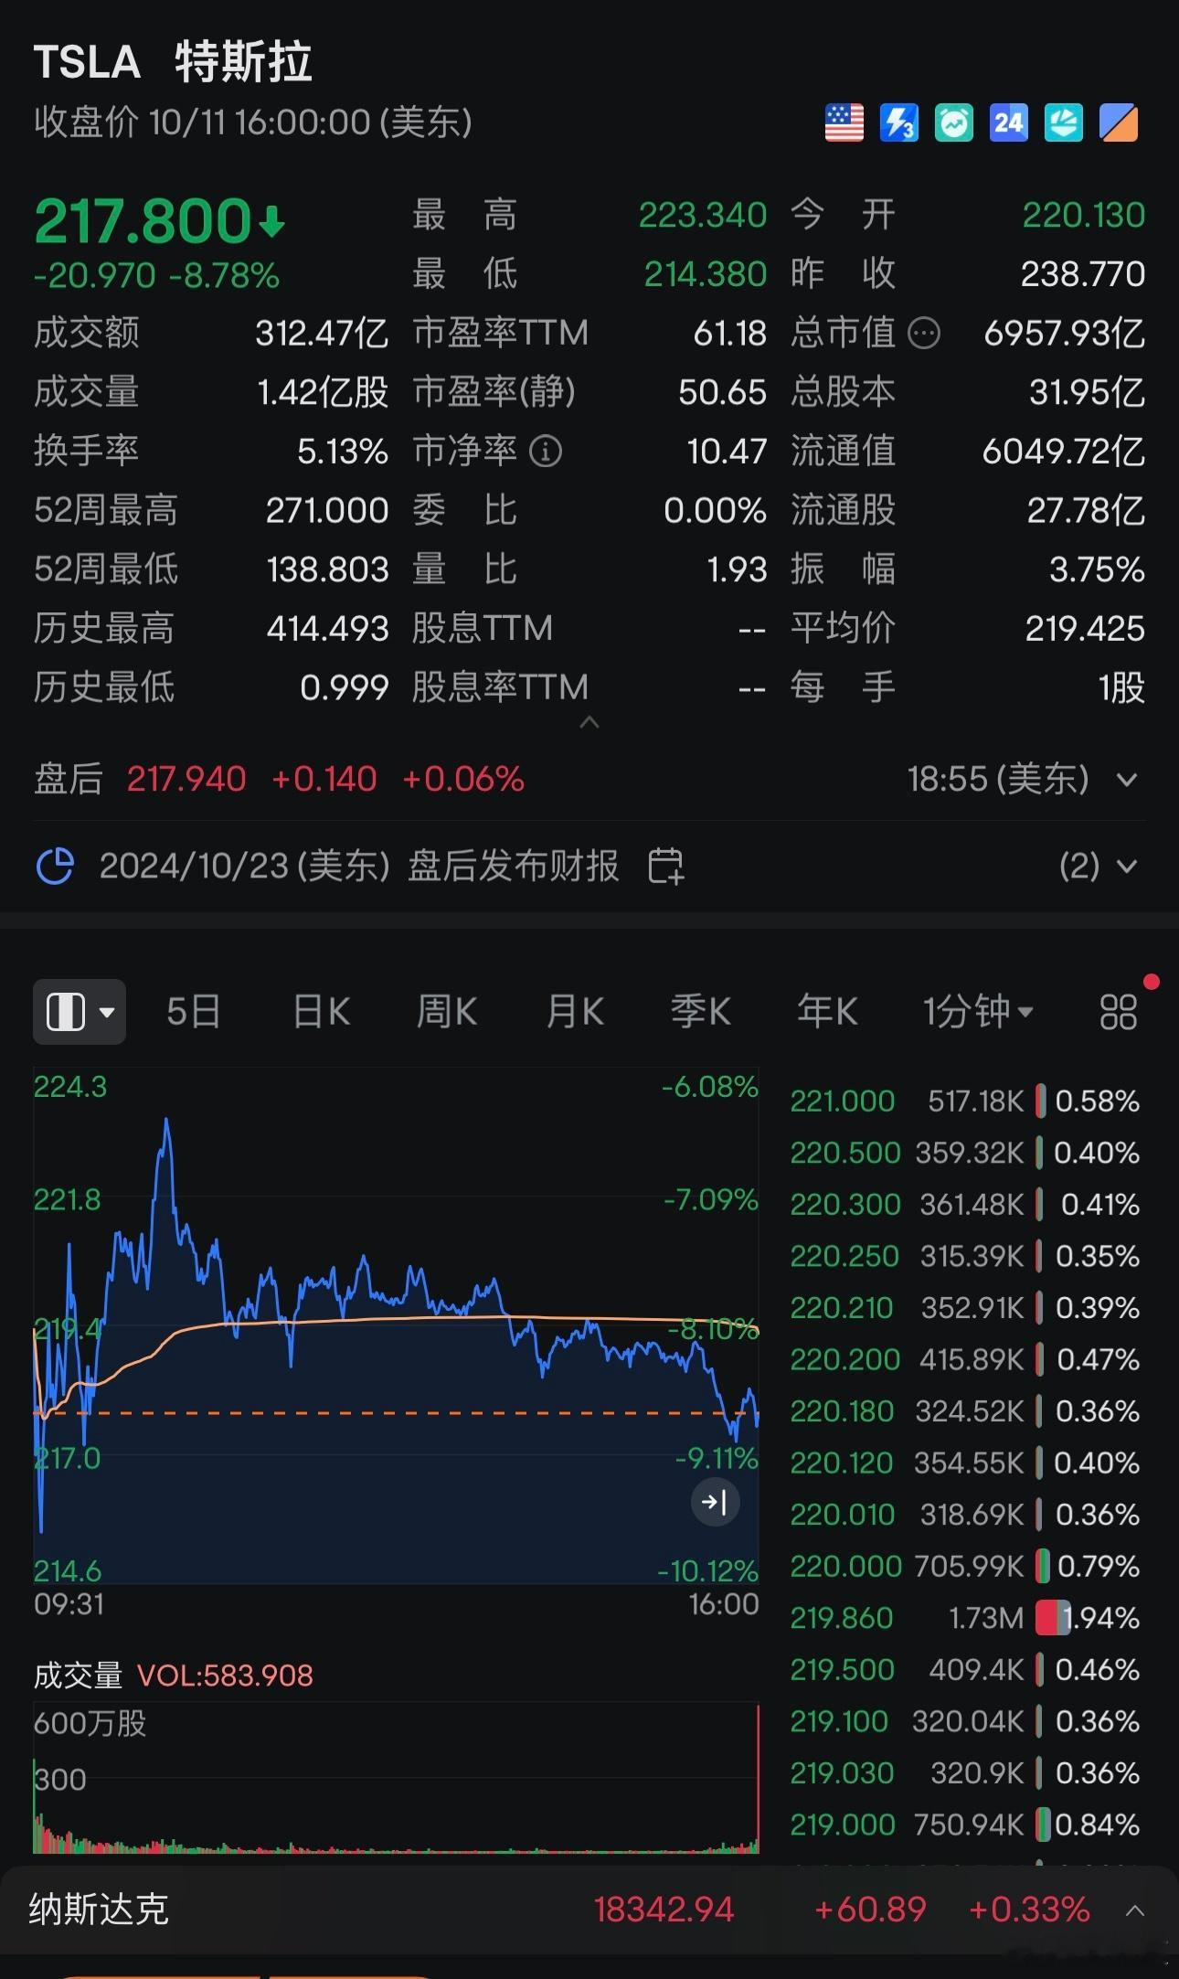Tap the intraday price line chart
The width and height of the screenshot is (1179, 1979).
click(396, 1325)
